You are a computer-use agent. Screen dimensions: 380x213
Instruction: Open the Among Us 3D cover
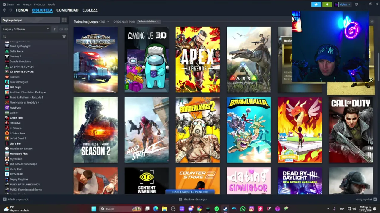click(x=147, y=60)
